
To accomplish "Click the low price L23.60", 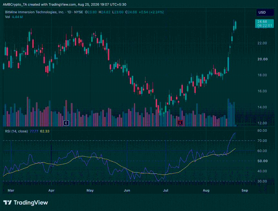I will [x=118, y=12].
